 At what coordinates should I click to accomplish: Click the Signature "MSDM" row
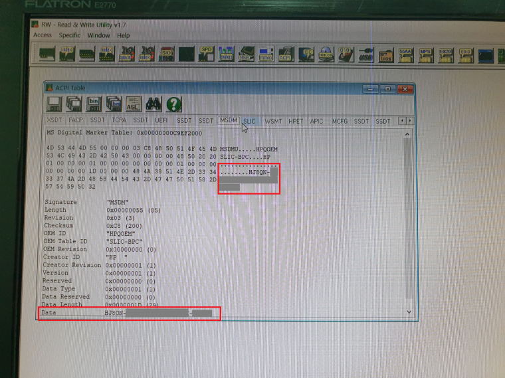[86, 202]
